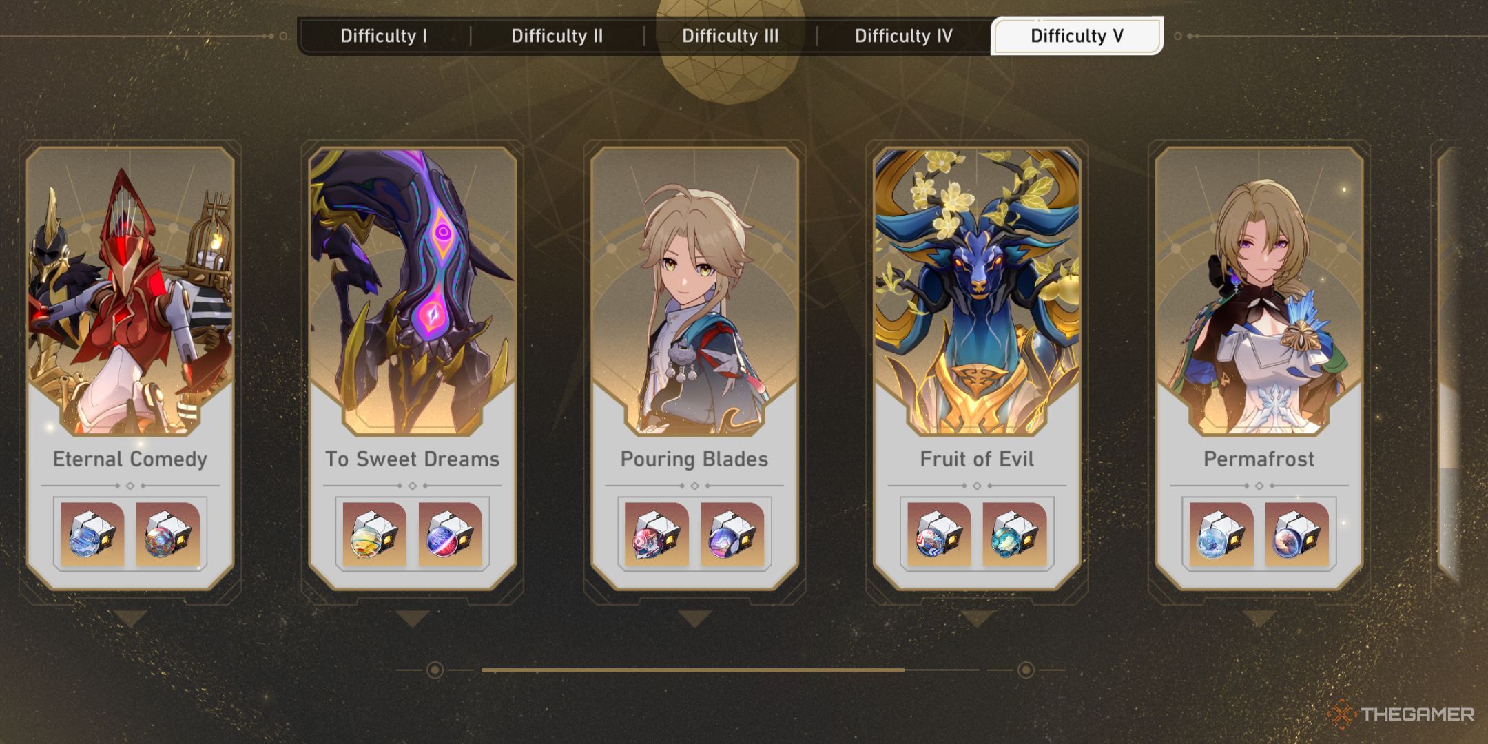Click the left scroll end marker

[x=435, y=670]
